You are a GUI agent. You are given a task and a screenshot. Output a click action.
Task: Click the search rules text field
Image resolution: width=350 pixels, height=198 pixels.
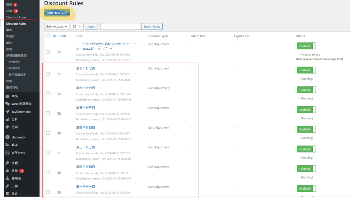[x=120, y=27]
